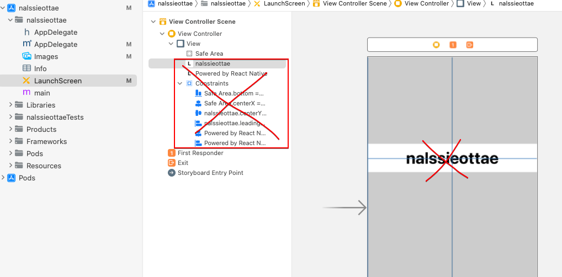Select Storyboard Entry Point
This screenshot has width=562, height=277.
[210, 173]
